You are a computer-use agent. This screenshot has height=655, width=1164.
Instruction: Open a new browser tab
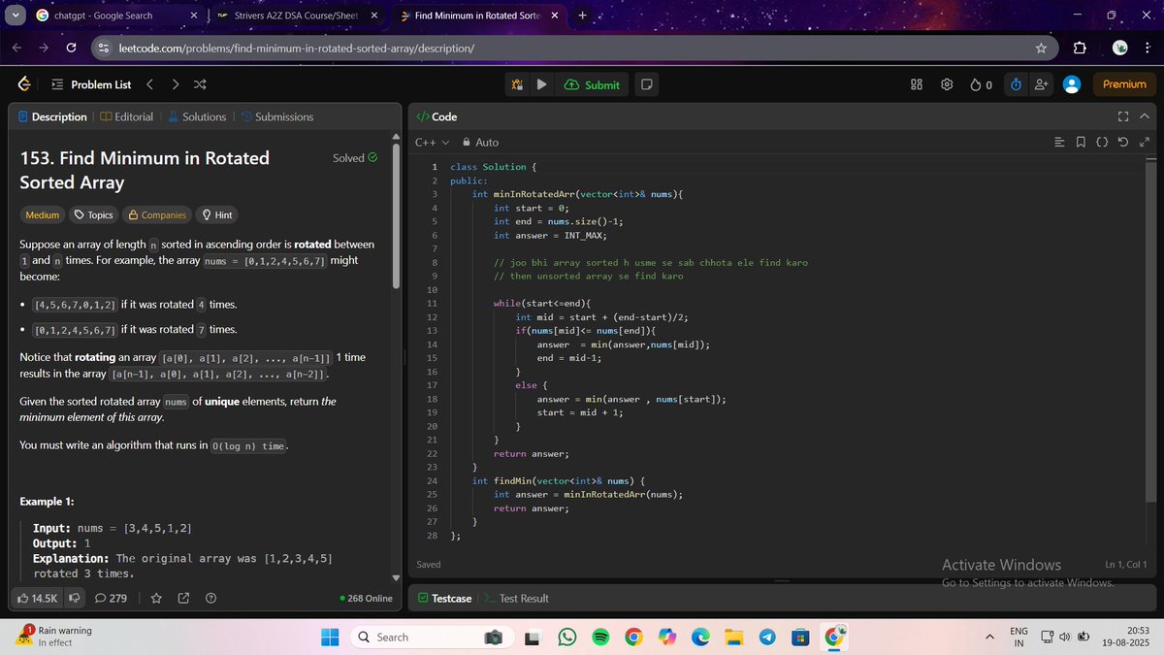[x=582, y=16]
